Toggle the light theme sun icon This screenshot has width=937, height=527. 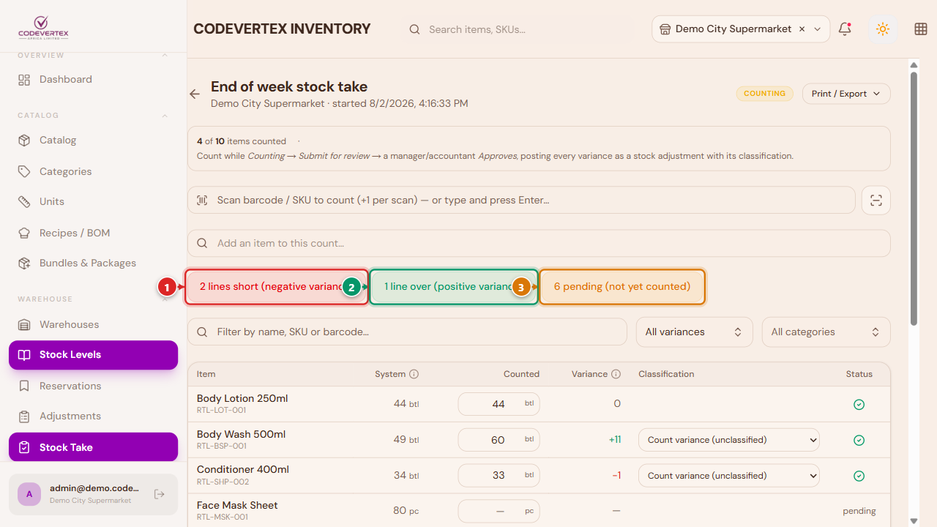click(883, 29)
